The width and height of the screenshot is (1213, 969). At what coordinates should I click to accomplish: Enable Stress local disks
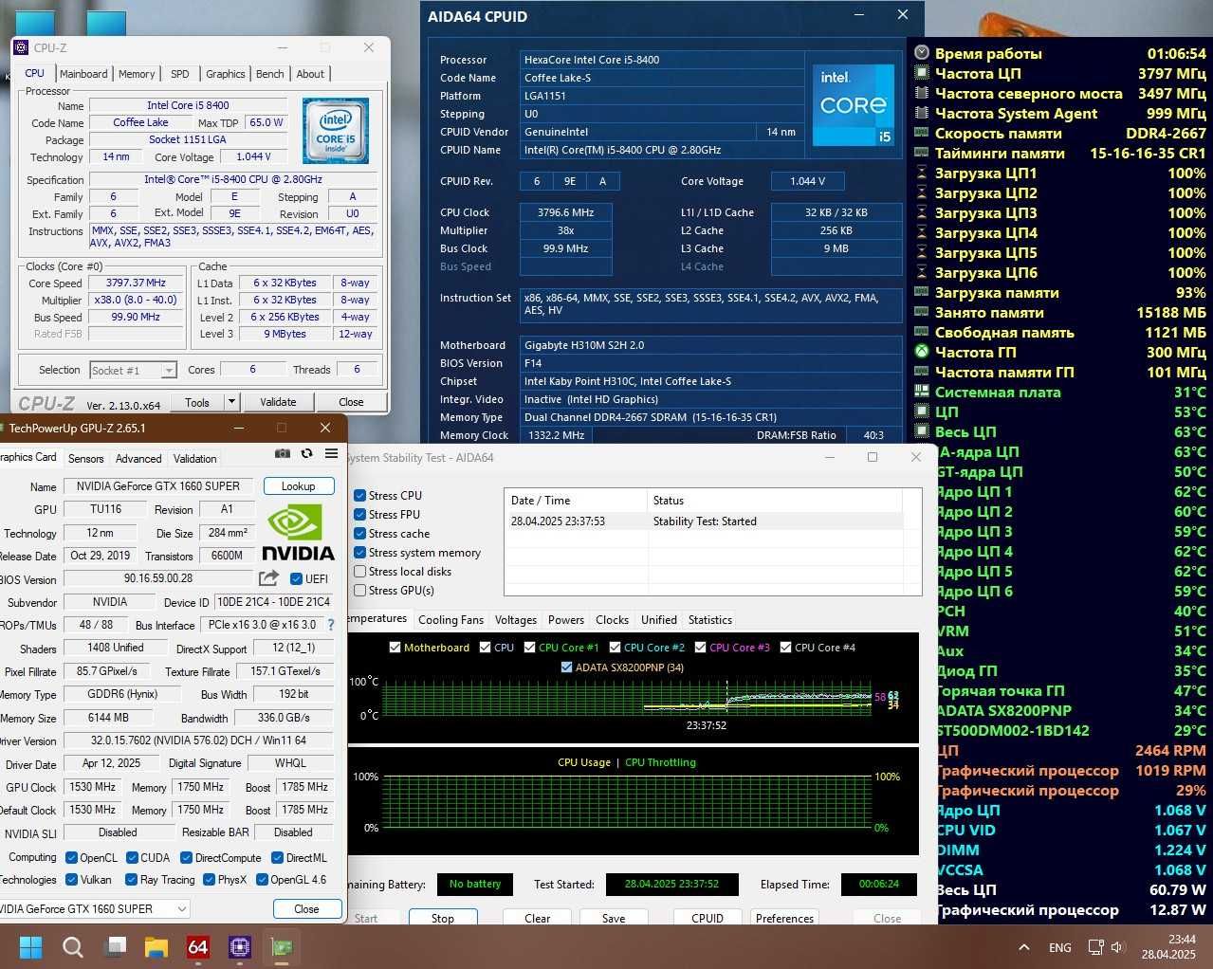pos(360,571)
